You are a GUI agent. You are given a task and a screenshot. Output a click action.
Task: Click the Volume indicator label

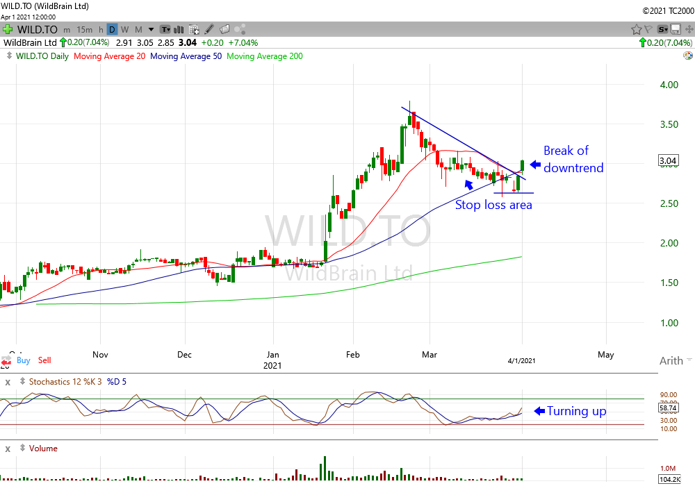[43, 449]
